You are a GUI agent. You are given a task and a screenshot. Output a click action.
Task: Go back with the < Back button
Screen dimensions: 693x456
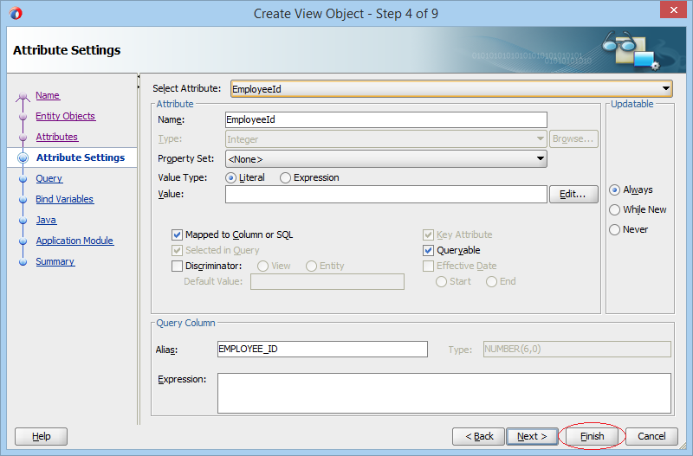tap(479, 437)
